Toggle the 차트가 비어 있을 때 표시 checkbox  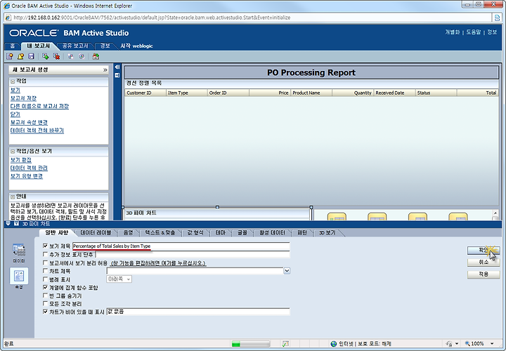click(45, 312)
